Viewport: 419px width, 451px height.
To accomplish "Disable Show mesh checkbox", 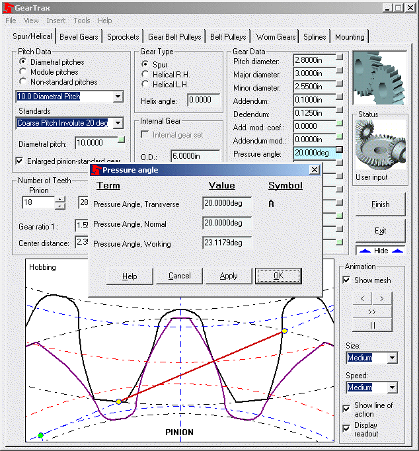I will [x=346, y=280].
